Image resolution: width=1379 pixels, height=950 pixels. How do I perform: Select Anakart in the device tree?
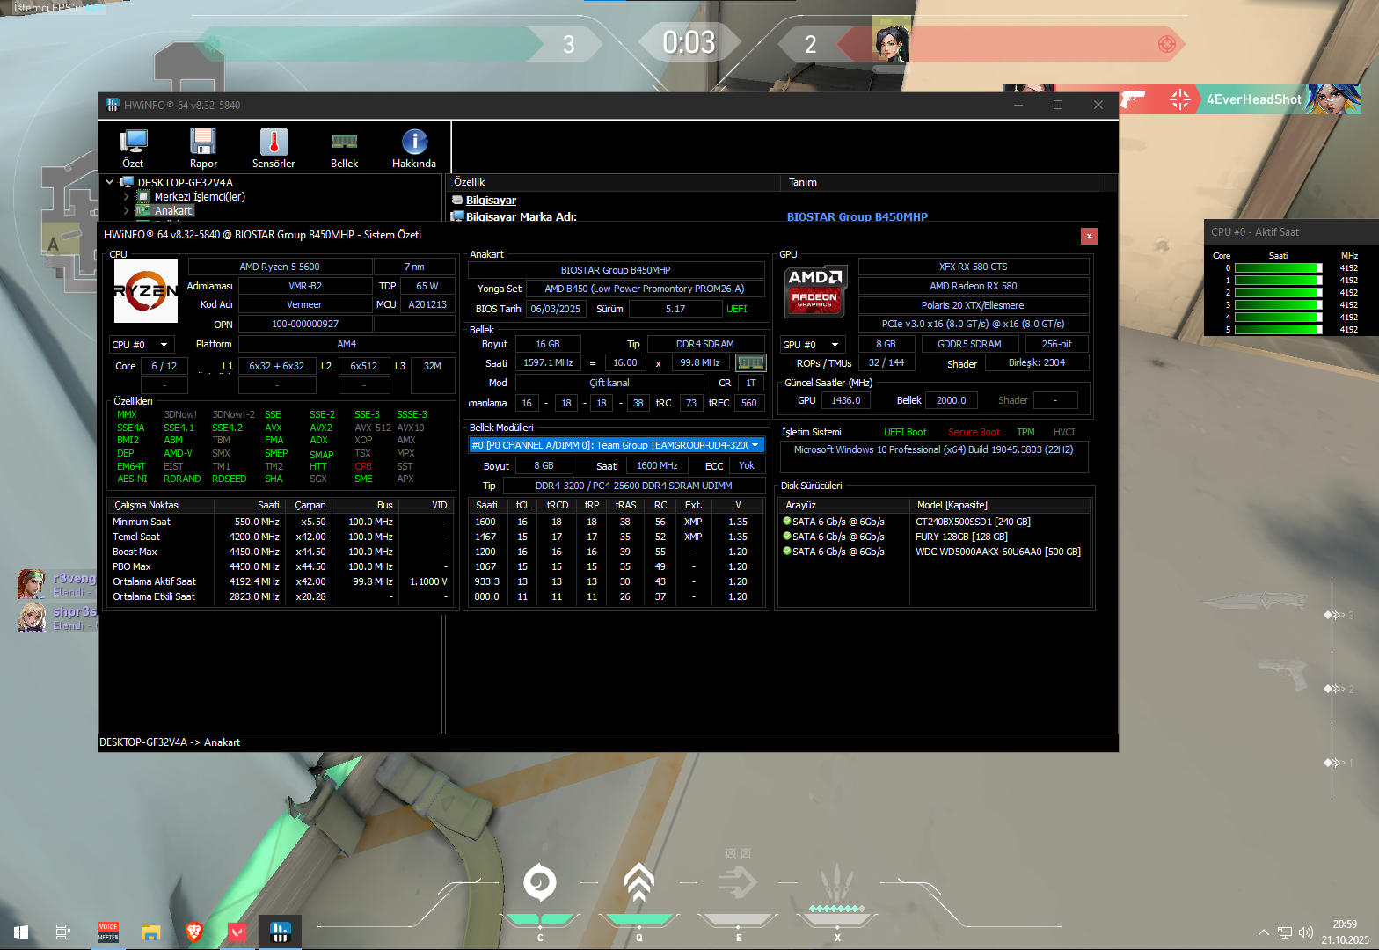click(173, 210)
